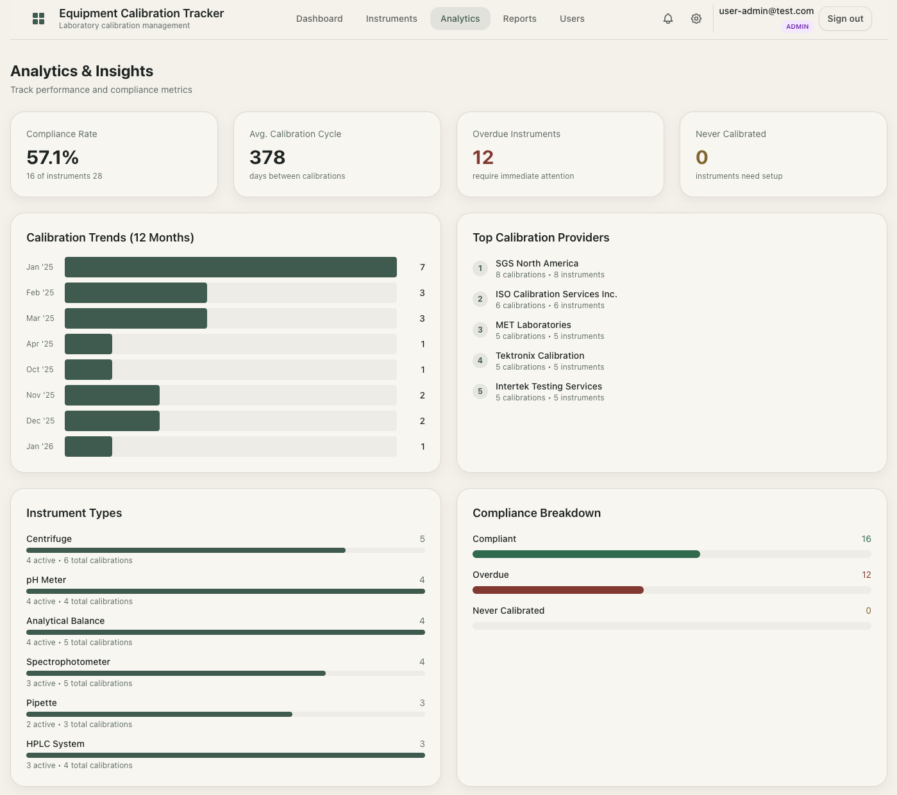
Task: Click the Equipment Calibration Tracker grid logo
Action: tap(38, 19)
